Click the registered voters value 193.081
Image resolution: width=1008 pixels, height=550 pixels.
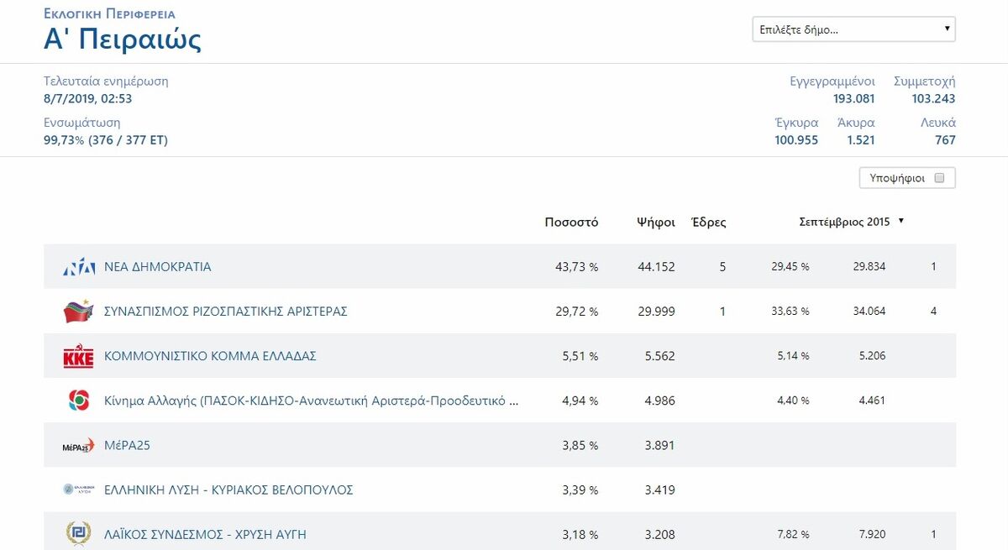[854, 99]
